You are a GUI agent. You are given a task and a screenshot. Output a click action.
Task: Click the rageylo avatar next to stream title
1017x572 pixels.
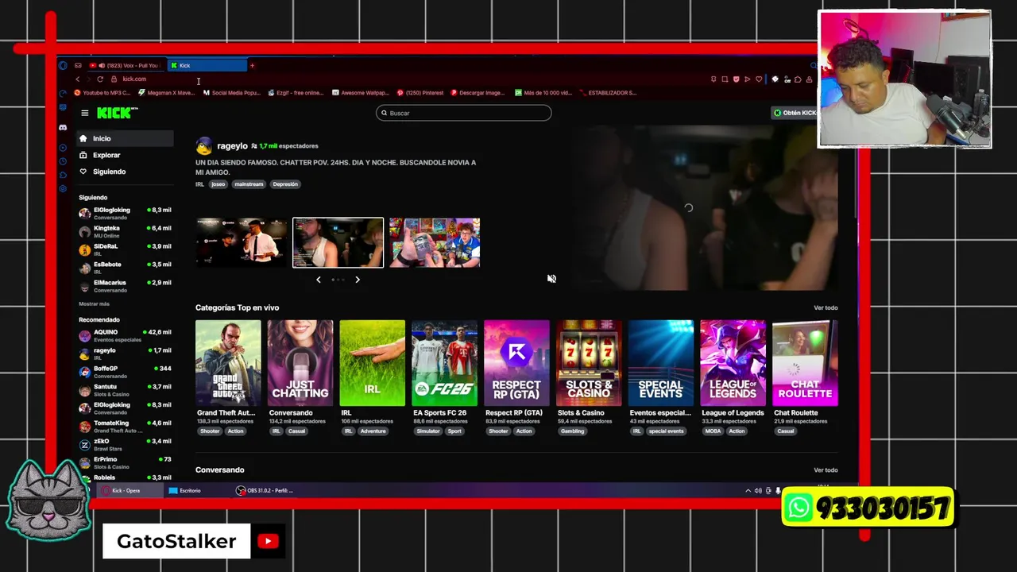point(204,146)
